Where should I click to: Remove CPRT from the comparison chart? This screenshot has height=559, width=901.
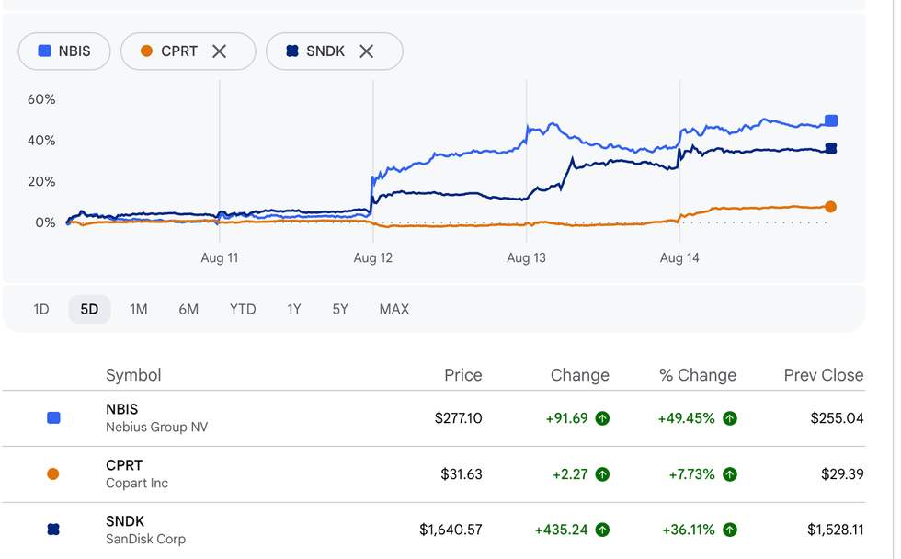[219, 51]
